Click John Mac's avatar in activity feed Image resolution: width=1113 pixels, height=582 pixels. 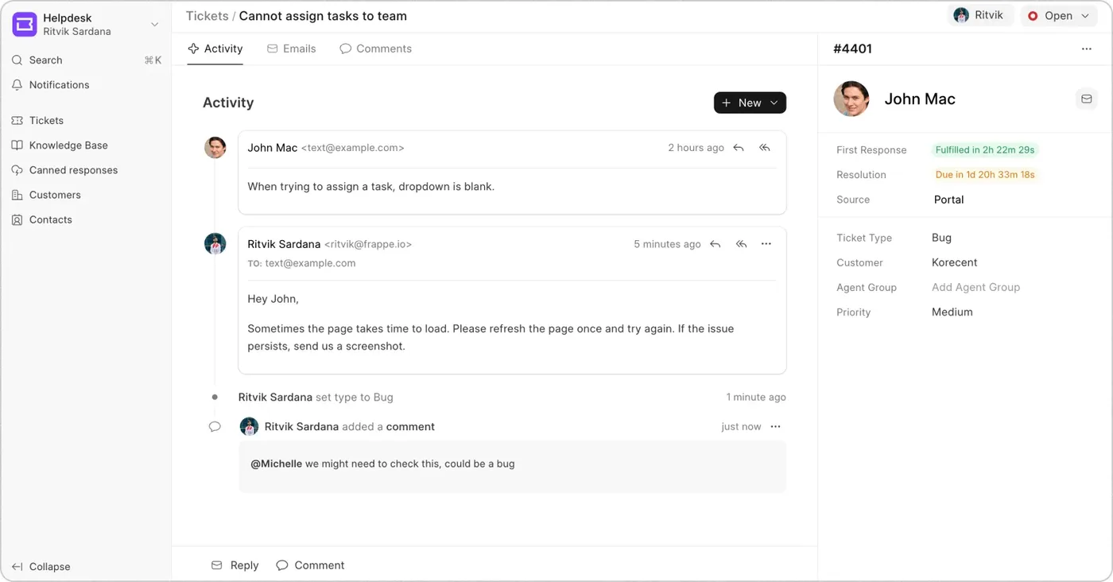coord(215,147)
